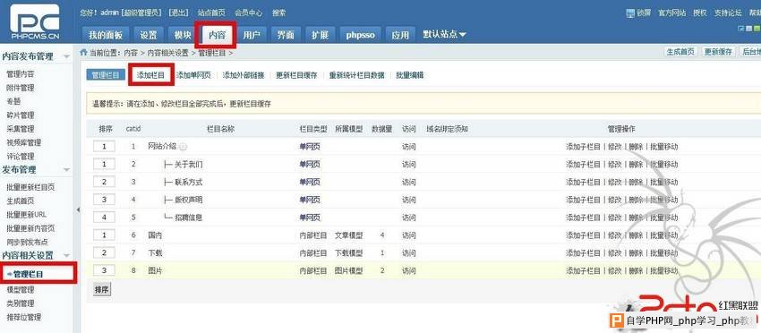Open 采集管理 in the sidebar

coord(21,129)
